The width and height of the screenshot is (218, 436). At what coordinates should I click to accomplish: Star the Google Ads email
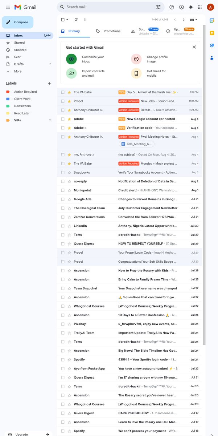tap(69, 199)
